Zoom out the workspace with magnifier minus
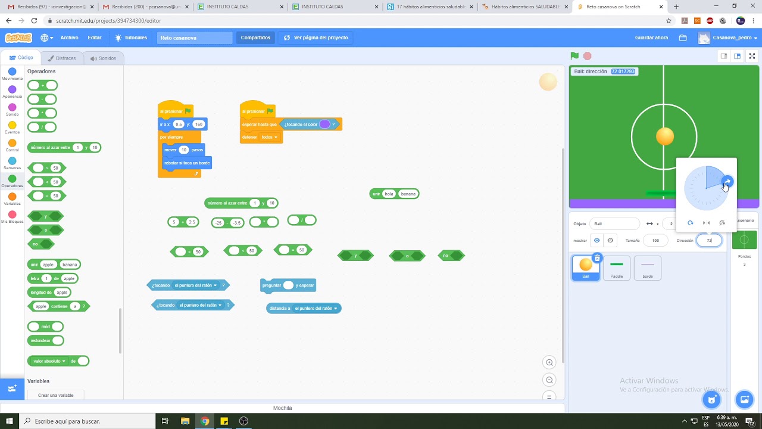This screenshot has height=429, width=762. point(549,380)
